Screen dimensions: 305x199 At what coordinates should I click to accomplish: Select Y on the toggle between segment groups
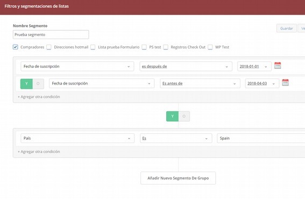coord(172,116)
